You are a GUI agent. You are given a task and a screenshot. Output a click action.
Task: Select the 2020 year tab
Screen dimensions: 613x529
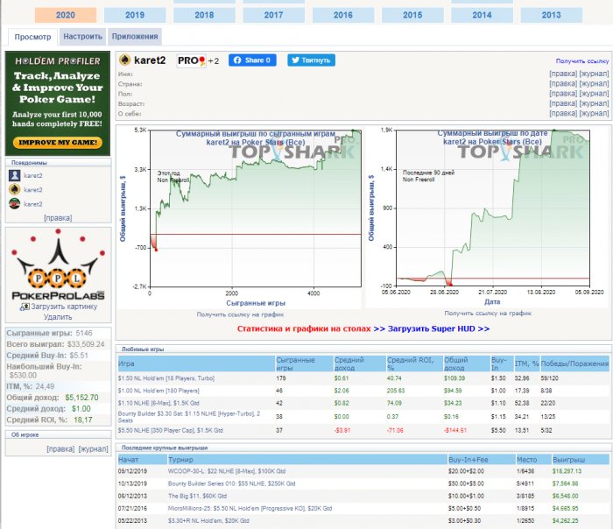(x=66, y=15)
